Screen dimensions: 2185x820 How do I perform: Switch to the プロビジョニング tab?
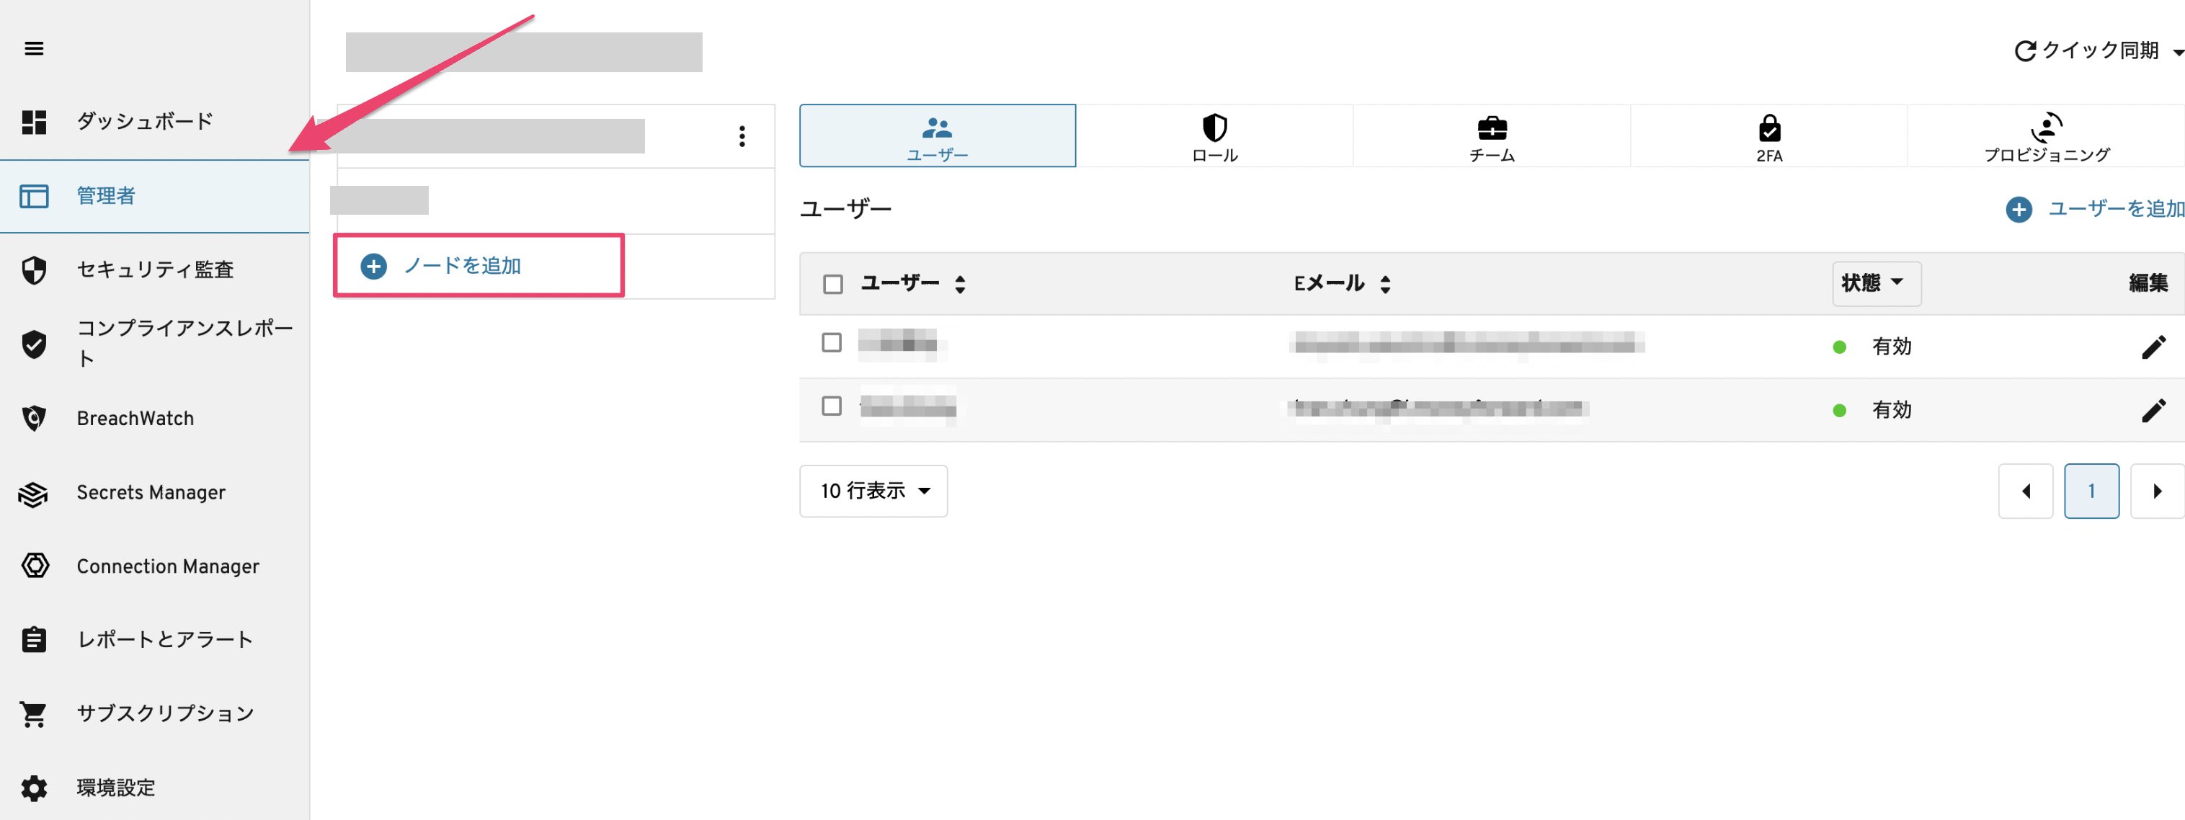(2046, 135)
